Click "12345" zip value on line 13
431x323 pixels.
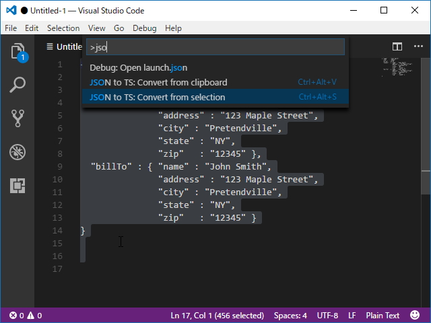click(x=228, y=218)
